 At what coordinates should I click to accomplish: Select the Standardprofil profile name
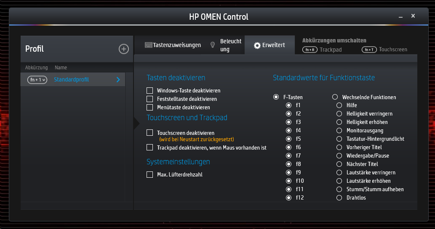coord(71,80)
